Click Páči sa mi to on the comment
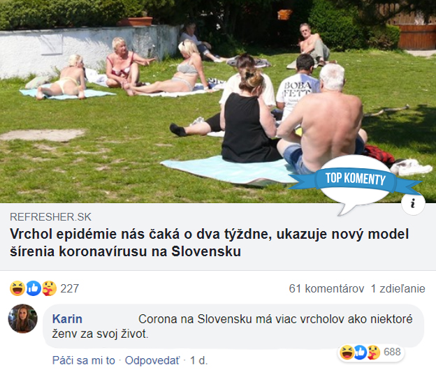Screen dimensions: 436x370 [x=83, y=360]
